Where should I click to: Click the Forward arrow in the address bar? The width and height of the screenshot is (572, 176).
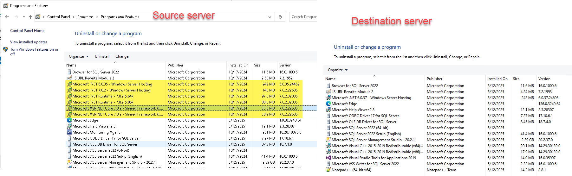coord(16,17)
